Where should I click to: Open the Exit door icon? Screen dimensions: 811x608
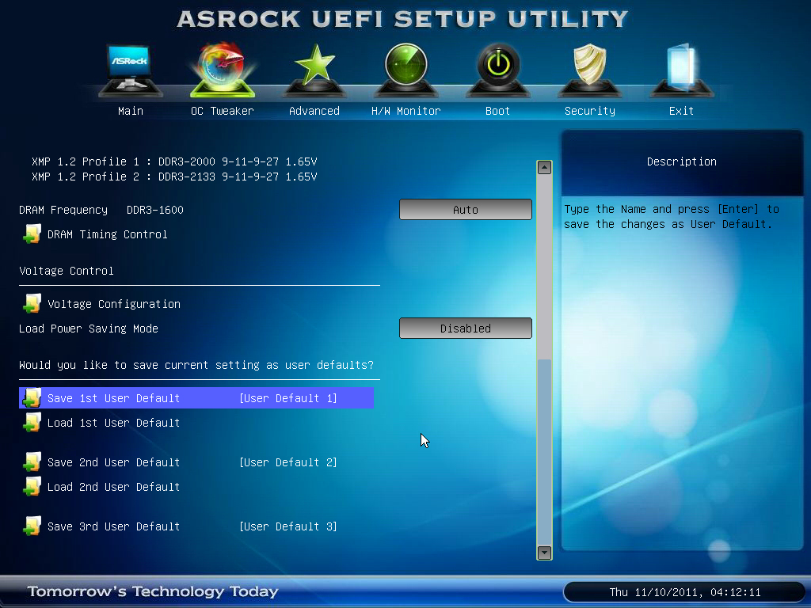[x=682, y=70]
